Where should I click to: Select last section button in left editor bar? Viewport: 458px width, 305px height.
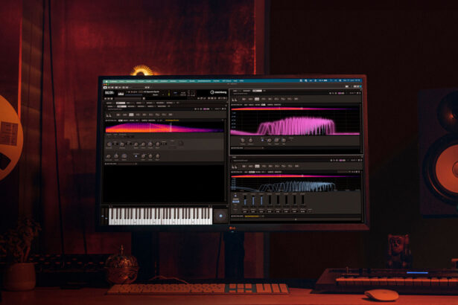171,115
